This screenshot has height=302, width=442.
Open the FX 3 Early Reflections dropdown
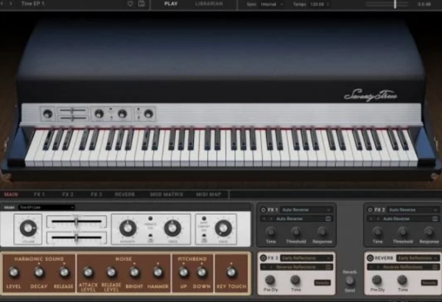pyautogui.click(x=305, y=258)
